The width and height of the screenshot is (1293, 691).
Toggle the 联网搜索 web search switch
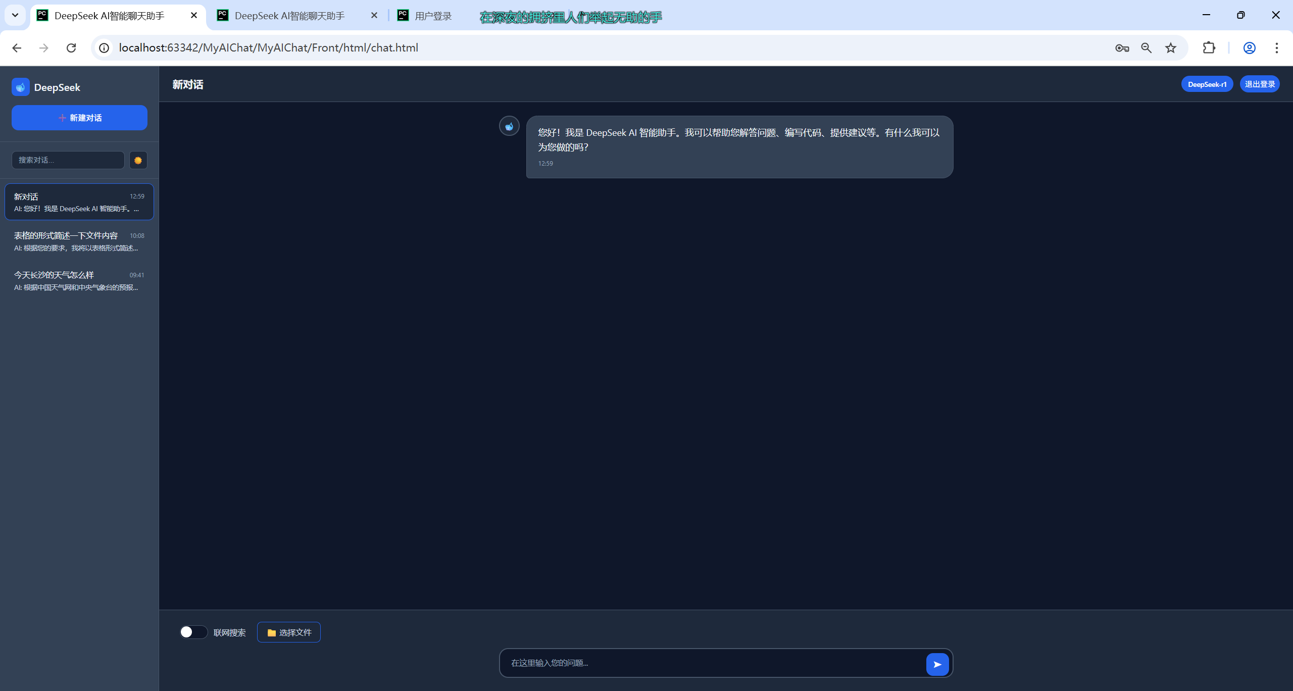193,632
